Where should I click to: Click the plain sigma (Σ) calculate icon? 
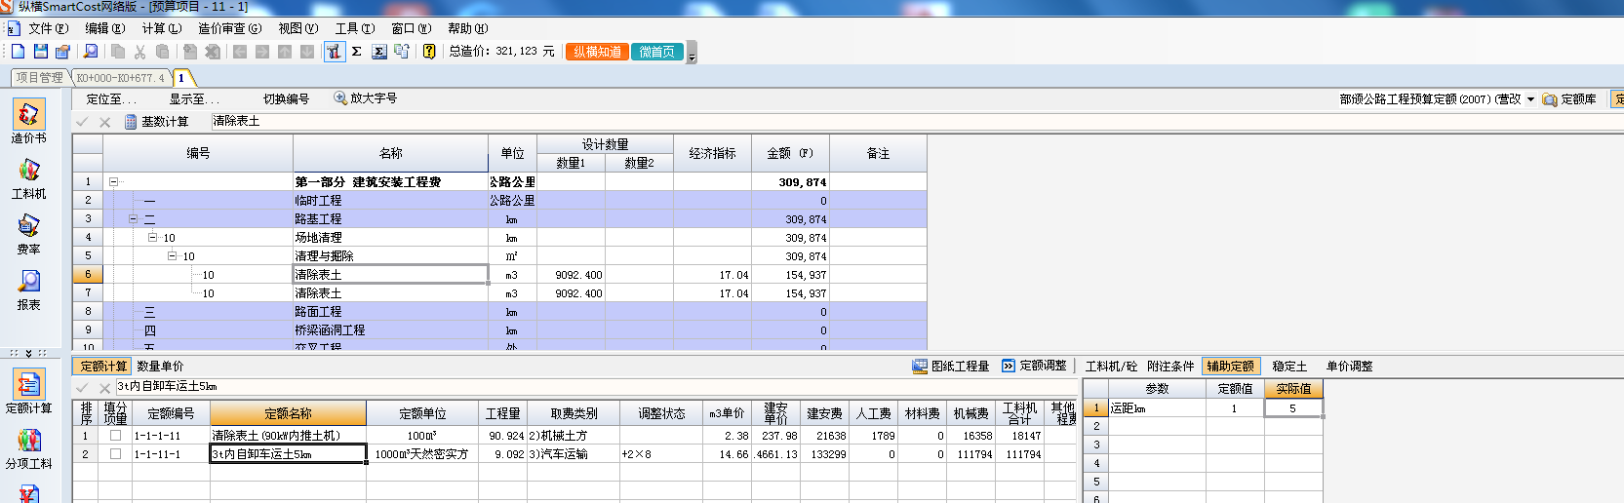tap(357, 52)
